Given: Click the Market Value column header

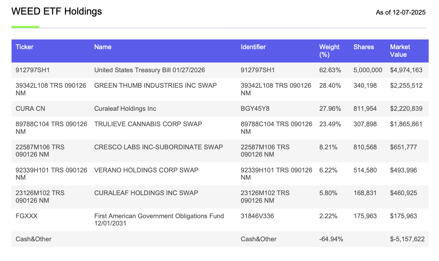Looking at the screenshot, I should pos(400,51).
